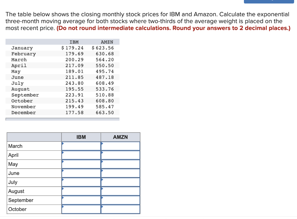Click the blue button at the top right

[268, 1]
